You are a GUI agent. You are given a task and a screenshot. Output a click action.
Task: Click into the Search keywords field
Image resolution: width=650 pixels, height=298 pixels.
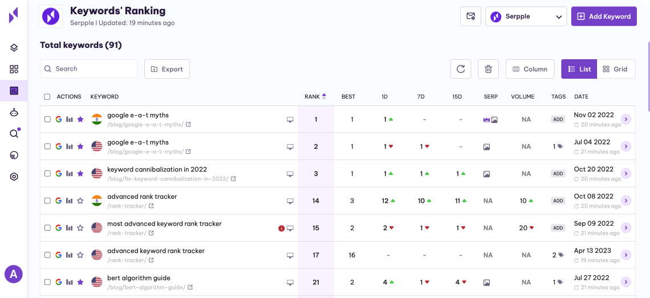coord(89,69)
